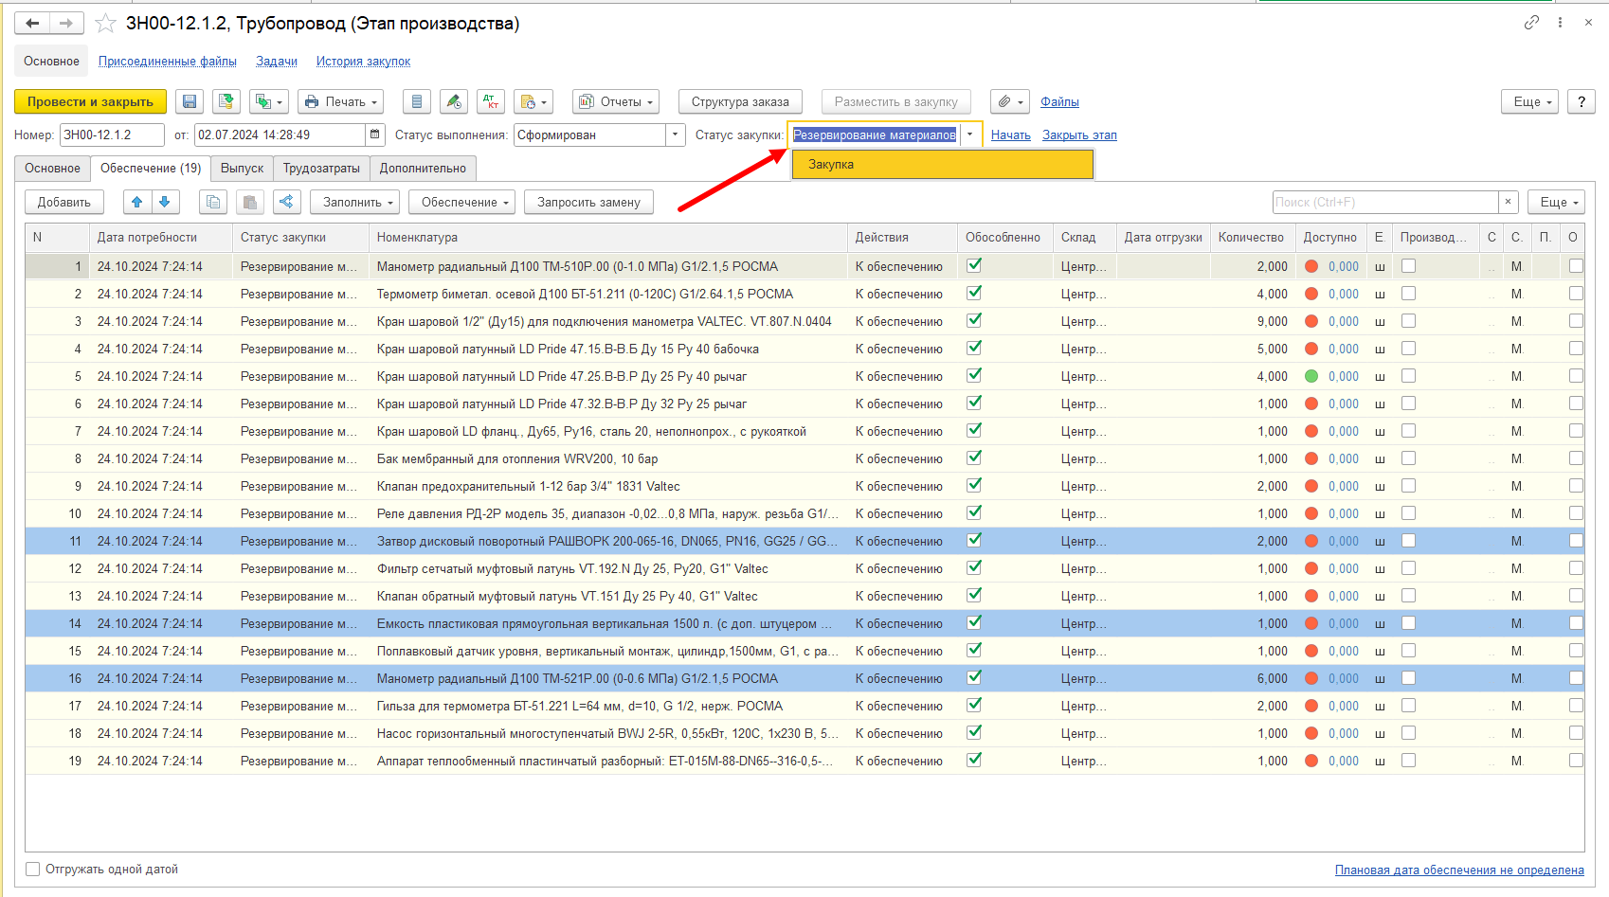
Task: Move row down with blue down arrow
Action: (x=165, y=202)
